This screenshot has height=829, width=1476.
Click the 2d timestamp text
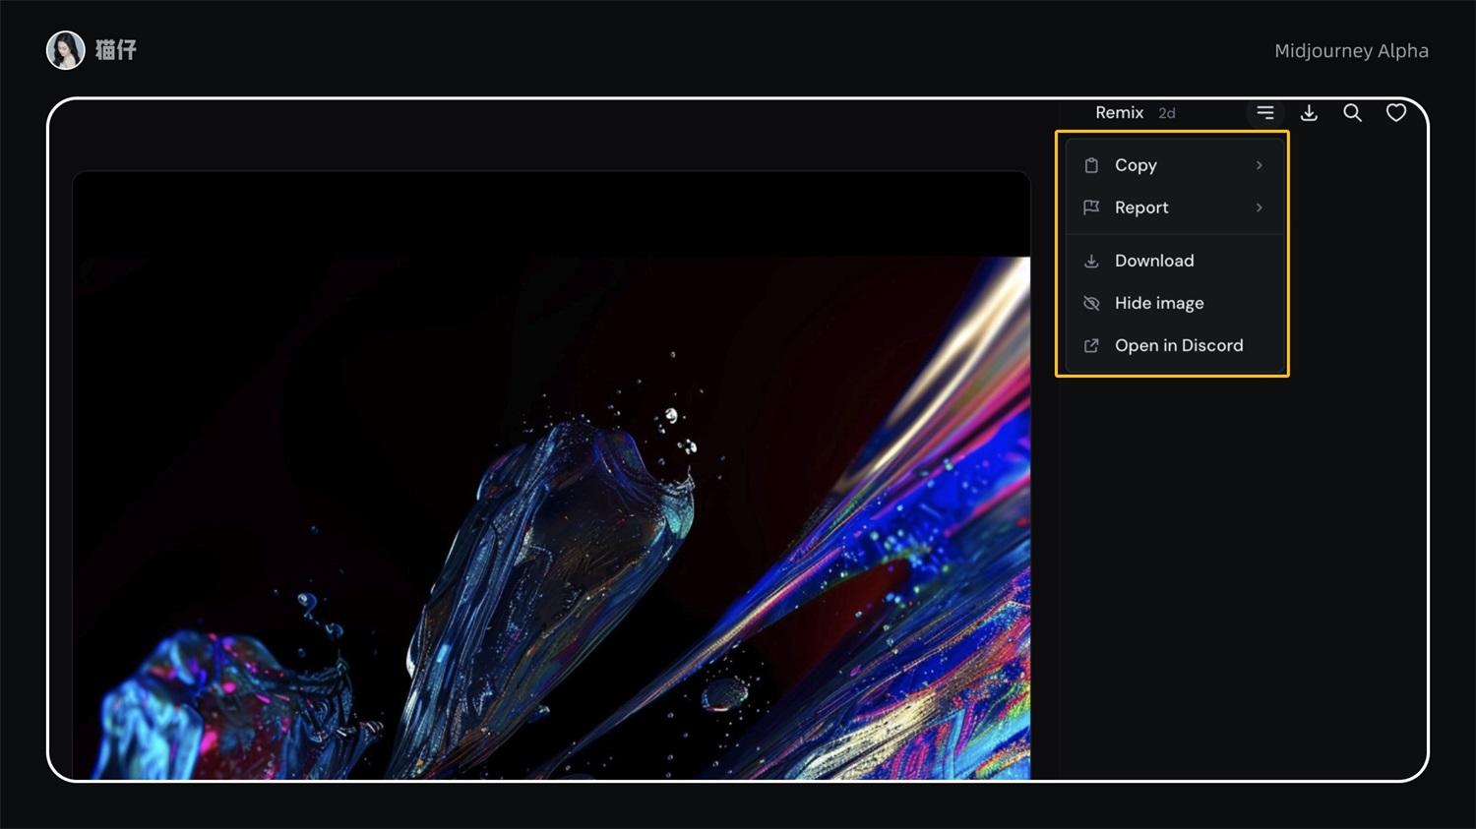[x=1167, y=113]
